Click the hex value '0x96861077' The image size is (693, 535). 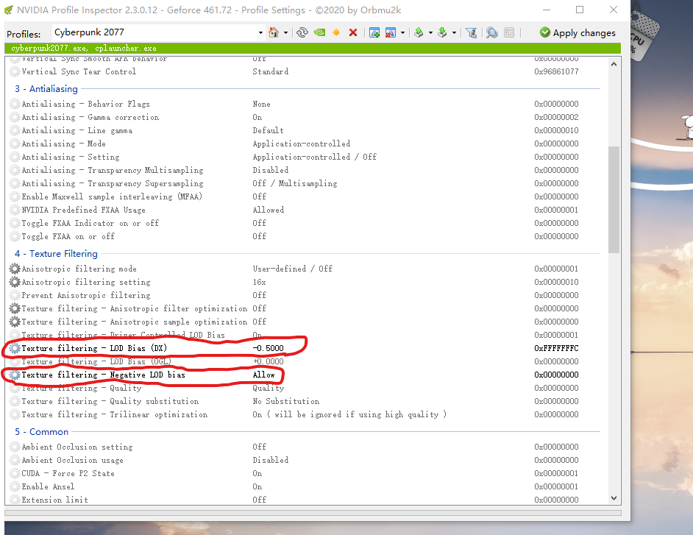tap(556, 71)
